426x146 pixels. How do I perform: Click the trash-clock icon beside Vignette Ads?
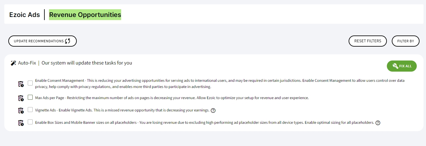(21, 111)
